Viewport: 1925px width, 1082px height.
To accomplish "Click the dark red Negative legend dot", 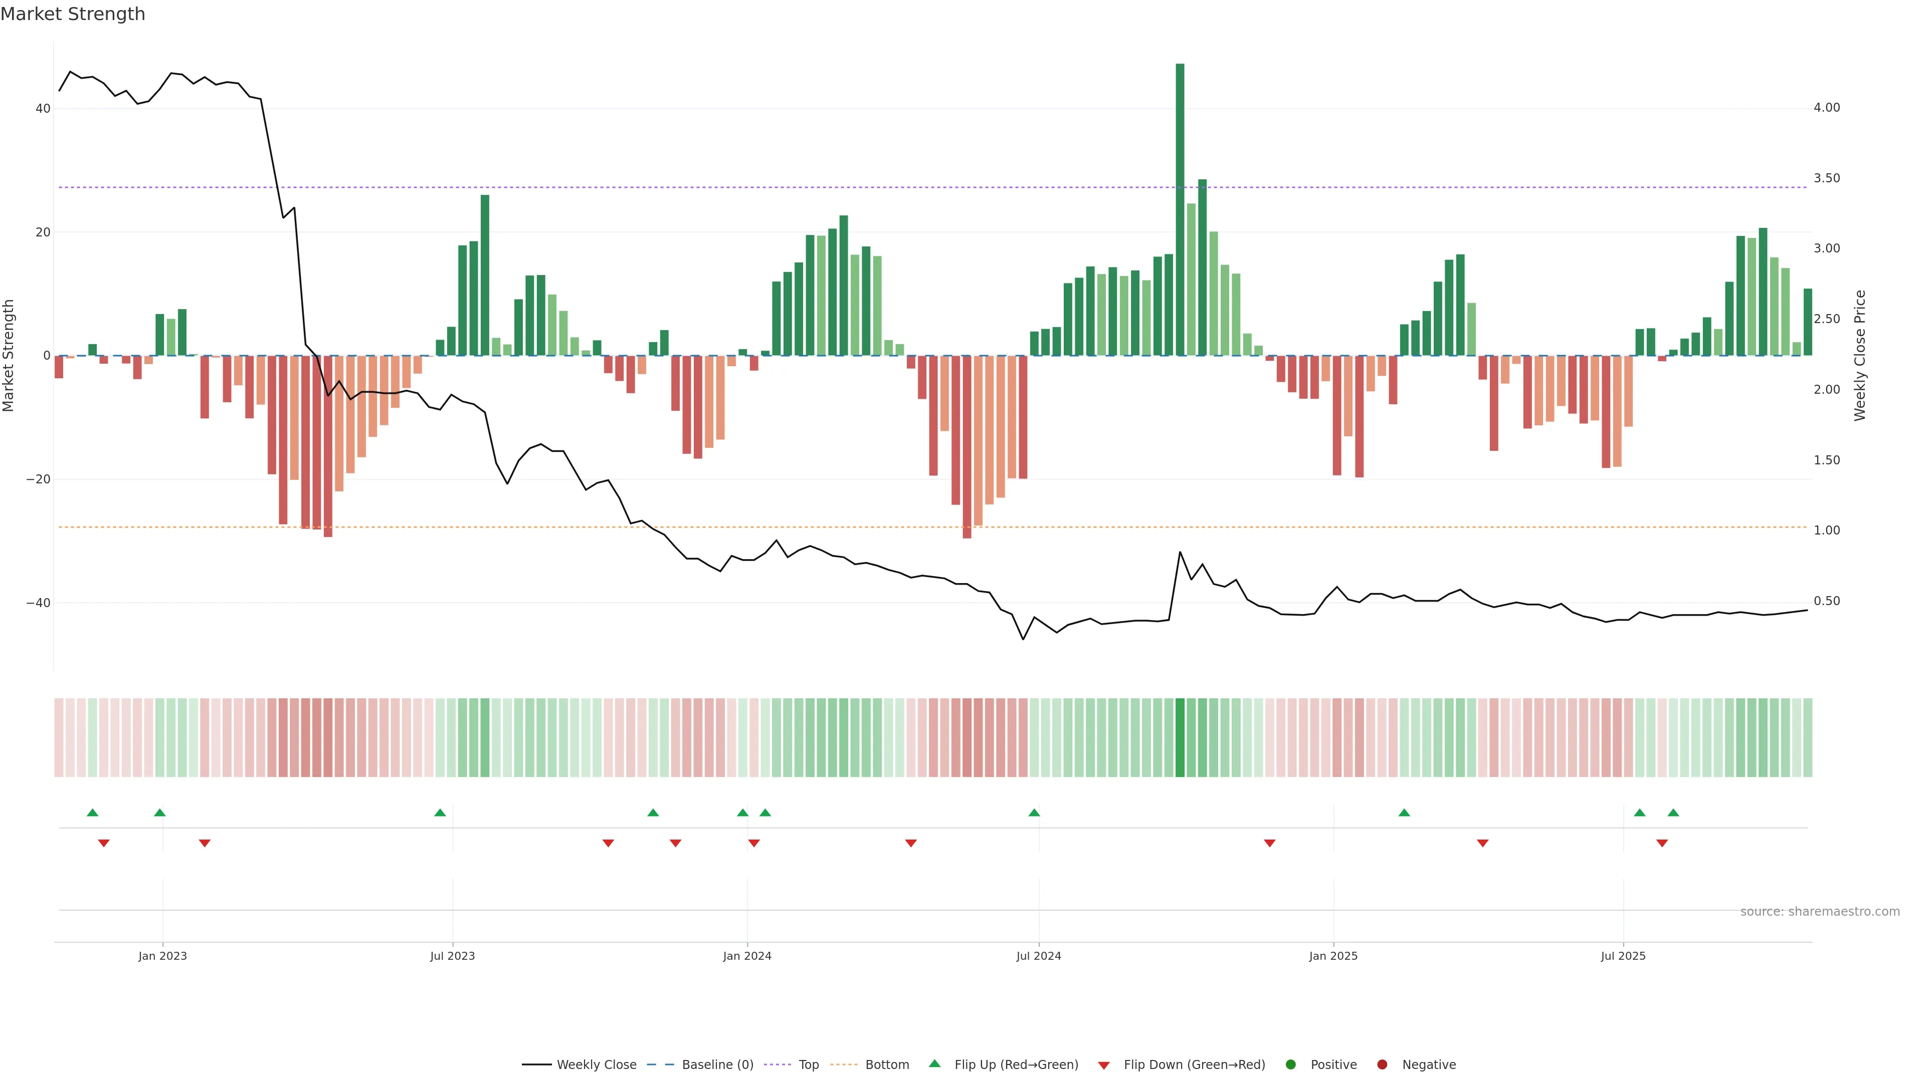I will [x=1382, y=1065].
